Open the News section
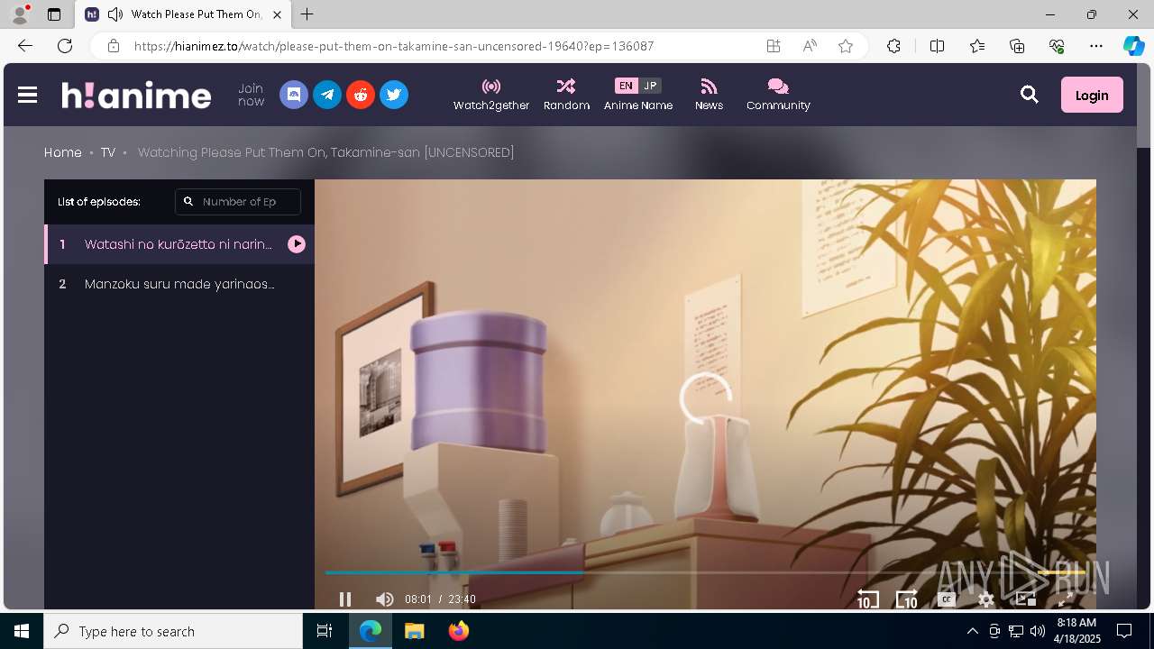Image resolution: width=1154 pixels, height=649 pixels. (x=709, y=95)
